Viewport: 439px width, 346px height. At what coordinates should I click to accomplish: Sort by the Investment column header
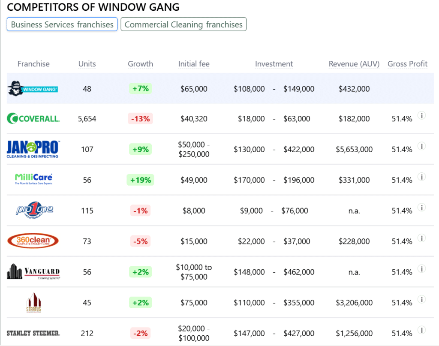coord(274,64)
